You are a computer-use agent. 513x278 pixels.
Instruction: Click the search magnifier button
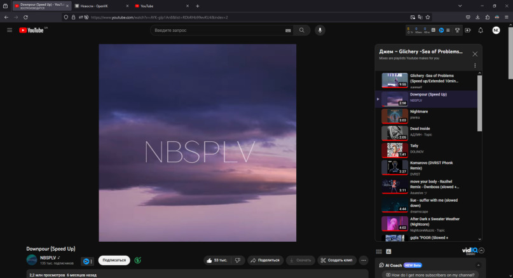tap(302, 30)
